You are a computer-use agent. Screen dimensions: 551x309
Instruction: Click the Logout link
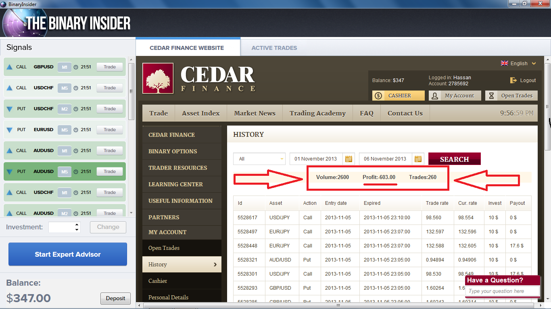tap(528, 80)
